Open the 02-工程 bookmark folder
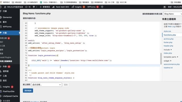The image size is (182, 102). (x=109, y=2)
